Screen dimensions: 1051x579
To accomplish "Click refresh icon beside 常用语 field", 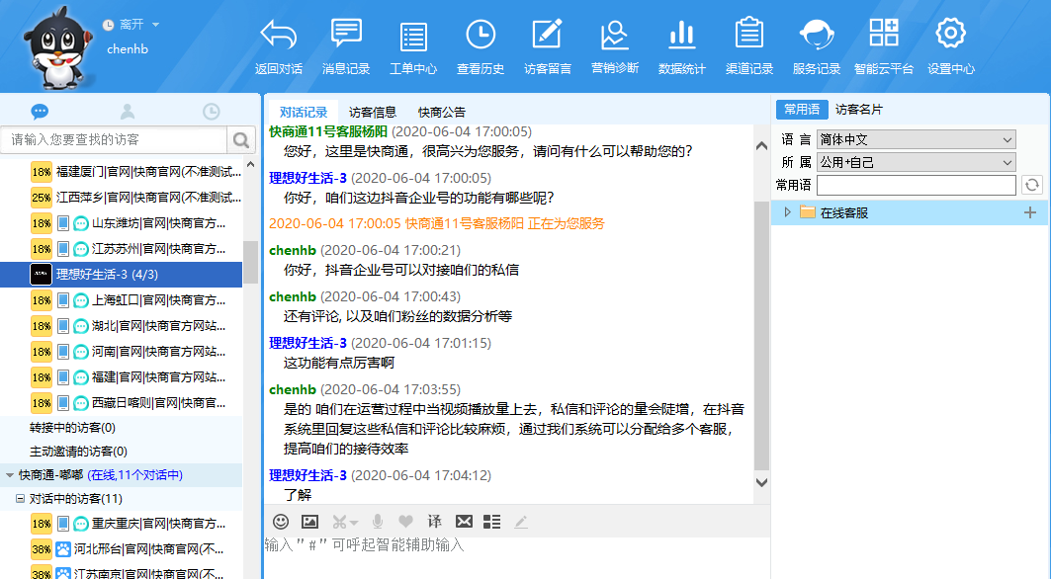I will coord(1032,185).
